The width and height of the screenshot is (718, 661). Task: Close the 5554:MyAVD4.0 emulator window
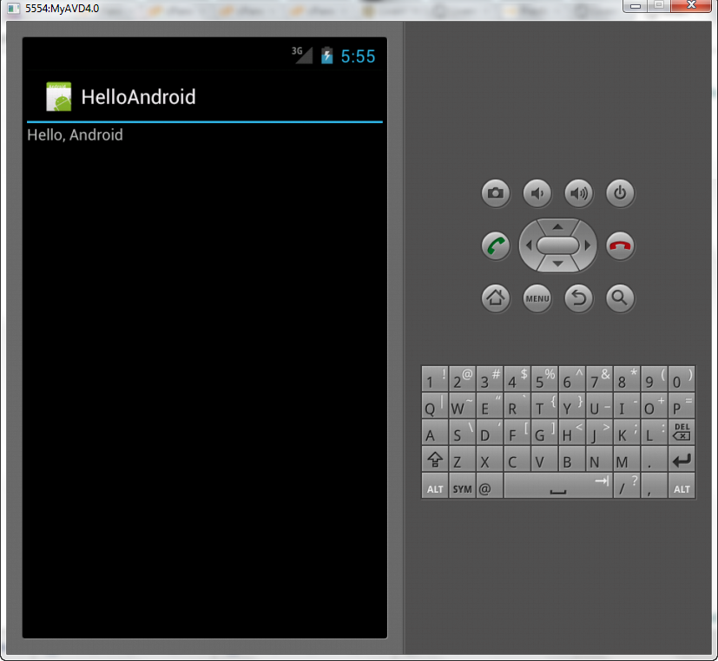(x=691, y=6)
